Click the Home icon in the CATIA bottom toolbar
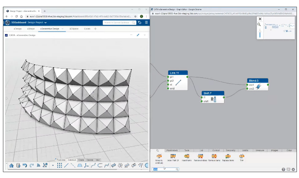 (x=11, y=165)
